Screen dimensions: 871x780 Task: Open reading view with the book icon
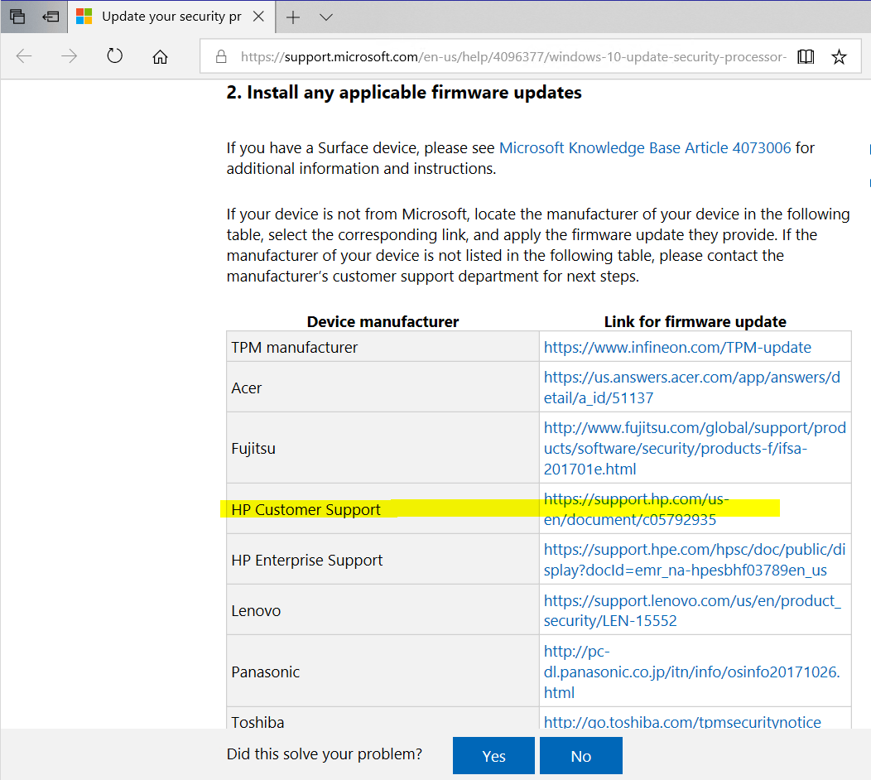coord(805,56)
